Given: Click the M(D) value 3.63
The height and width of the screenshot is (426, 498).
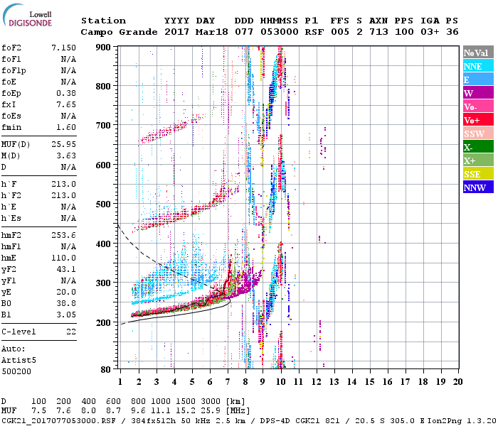Looking at the screenshot, I should pyautogui.click(x=66, y=155).
